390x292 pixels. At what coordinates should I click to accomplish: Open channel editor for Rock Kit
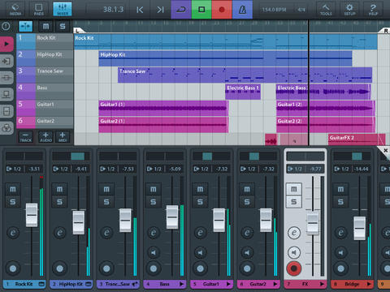(x=13, y=233)
